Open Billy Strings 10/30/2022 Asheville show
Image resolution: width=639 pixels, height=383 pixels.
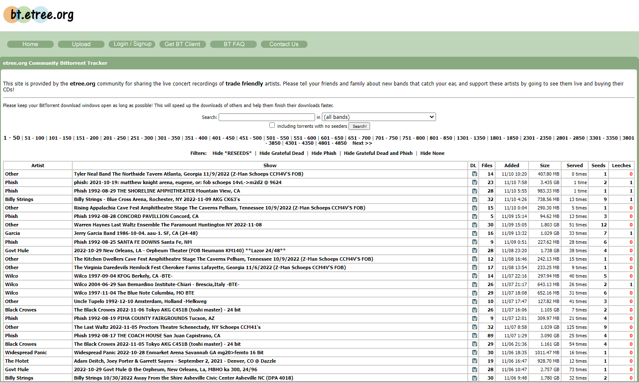(184, 378)
